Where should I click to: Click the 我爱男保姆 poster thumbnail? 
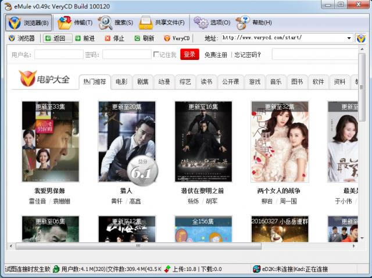click(51, 142)
